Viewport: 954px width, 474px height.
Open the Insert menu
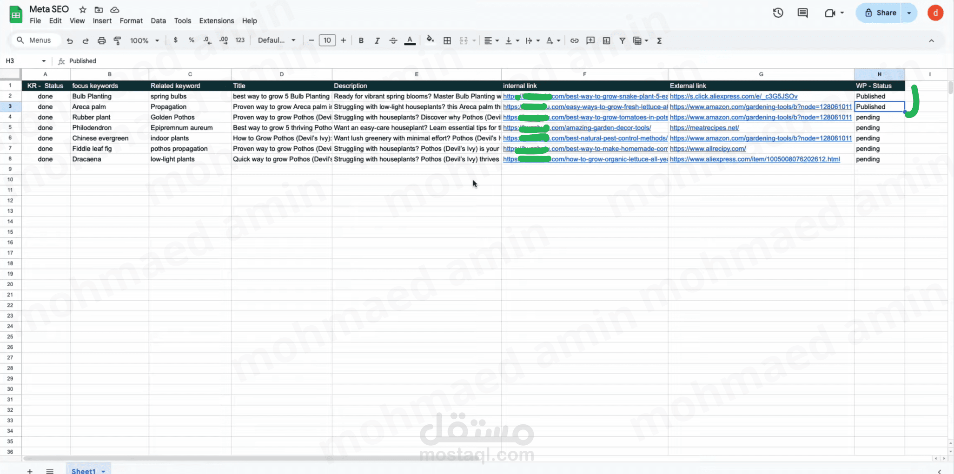(102, 21)
